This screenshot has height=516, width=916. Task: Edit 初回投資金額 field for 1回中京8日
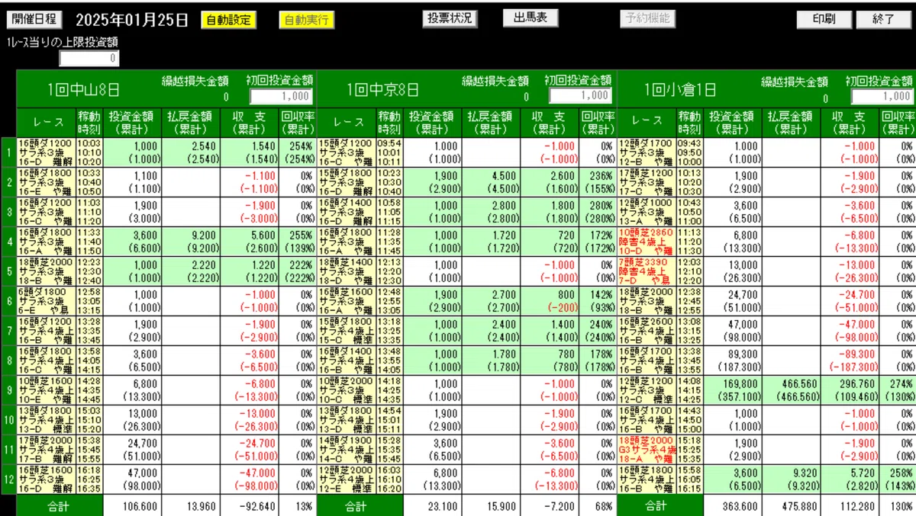(x=580, y=96)
